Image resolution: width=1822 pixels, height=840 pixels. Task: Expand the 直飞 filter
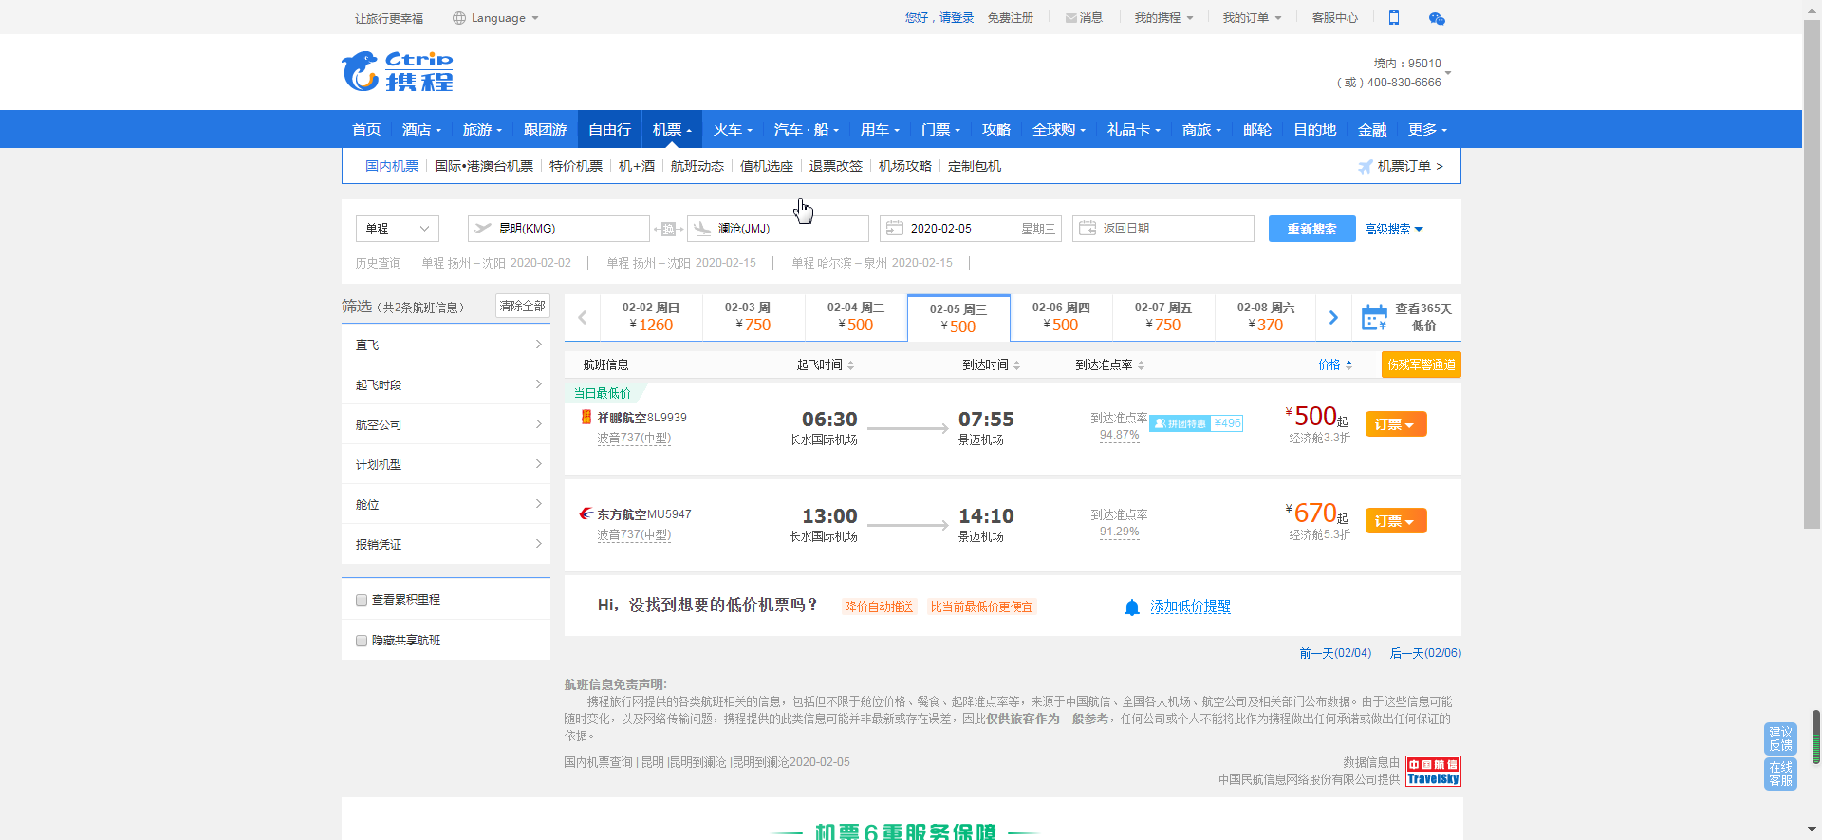[x=446, y=345]
